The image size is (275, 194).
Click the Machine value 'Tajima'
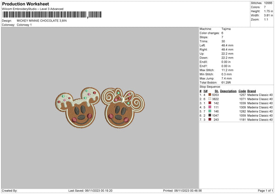[226, 29]
